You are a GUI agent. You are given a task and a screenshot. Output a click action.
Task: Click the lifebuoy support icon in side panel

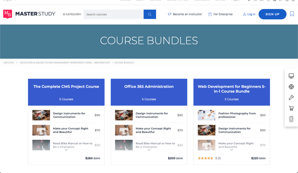[291, 87]
